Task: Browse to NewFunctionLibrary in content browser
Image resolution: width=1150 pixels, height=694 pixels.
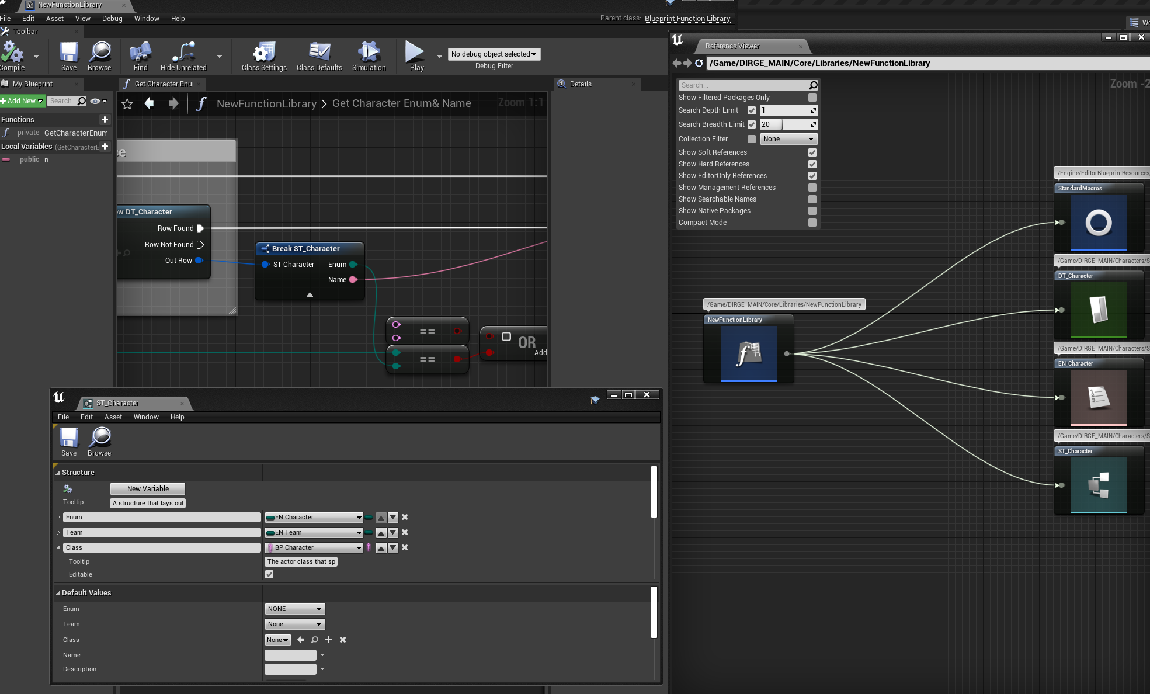Action: [99, 56]
